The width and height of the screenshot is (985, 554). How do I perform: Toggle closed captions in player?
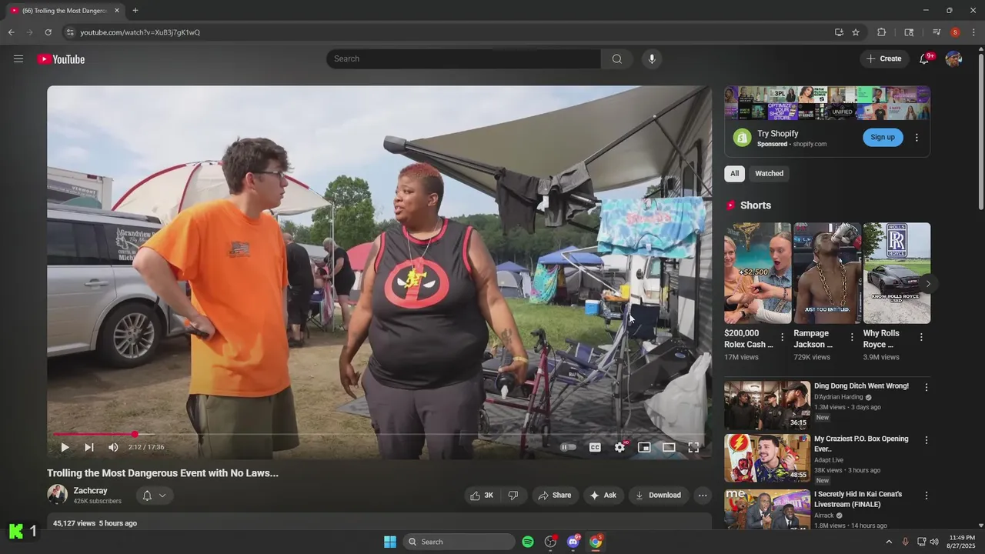[x=595, y=447]
